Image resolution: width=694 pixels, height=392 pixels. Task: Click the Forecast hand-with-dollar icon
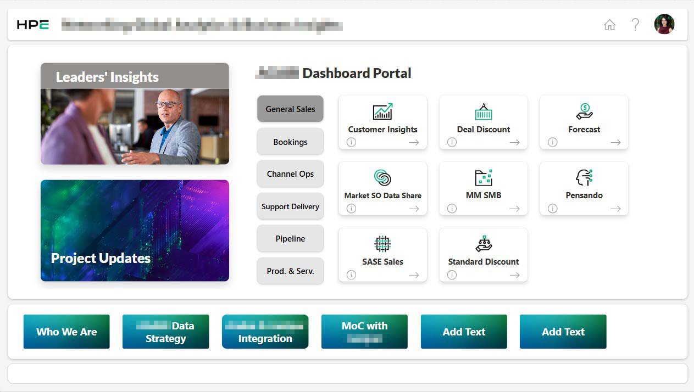point(584,111)
